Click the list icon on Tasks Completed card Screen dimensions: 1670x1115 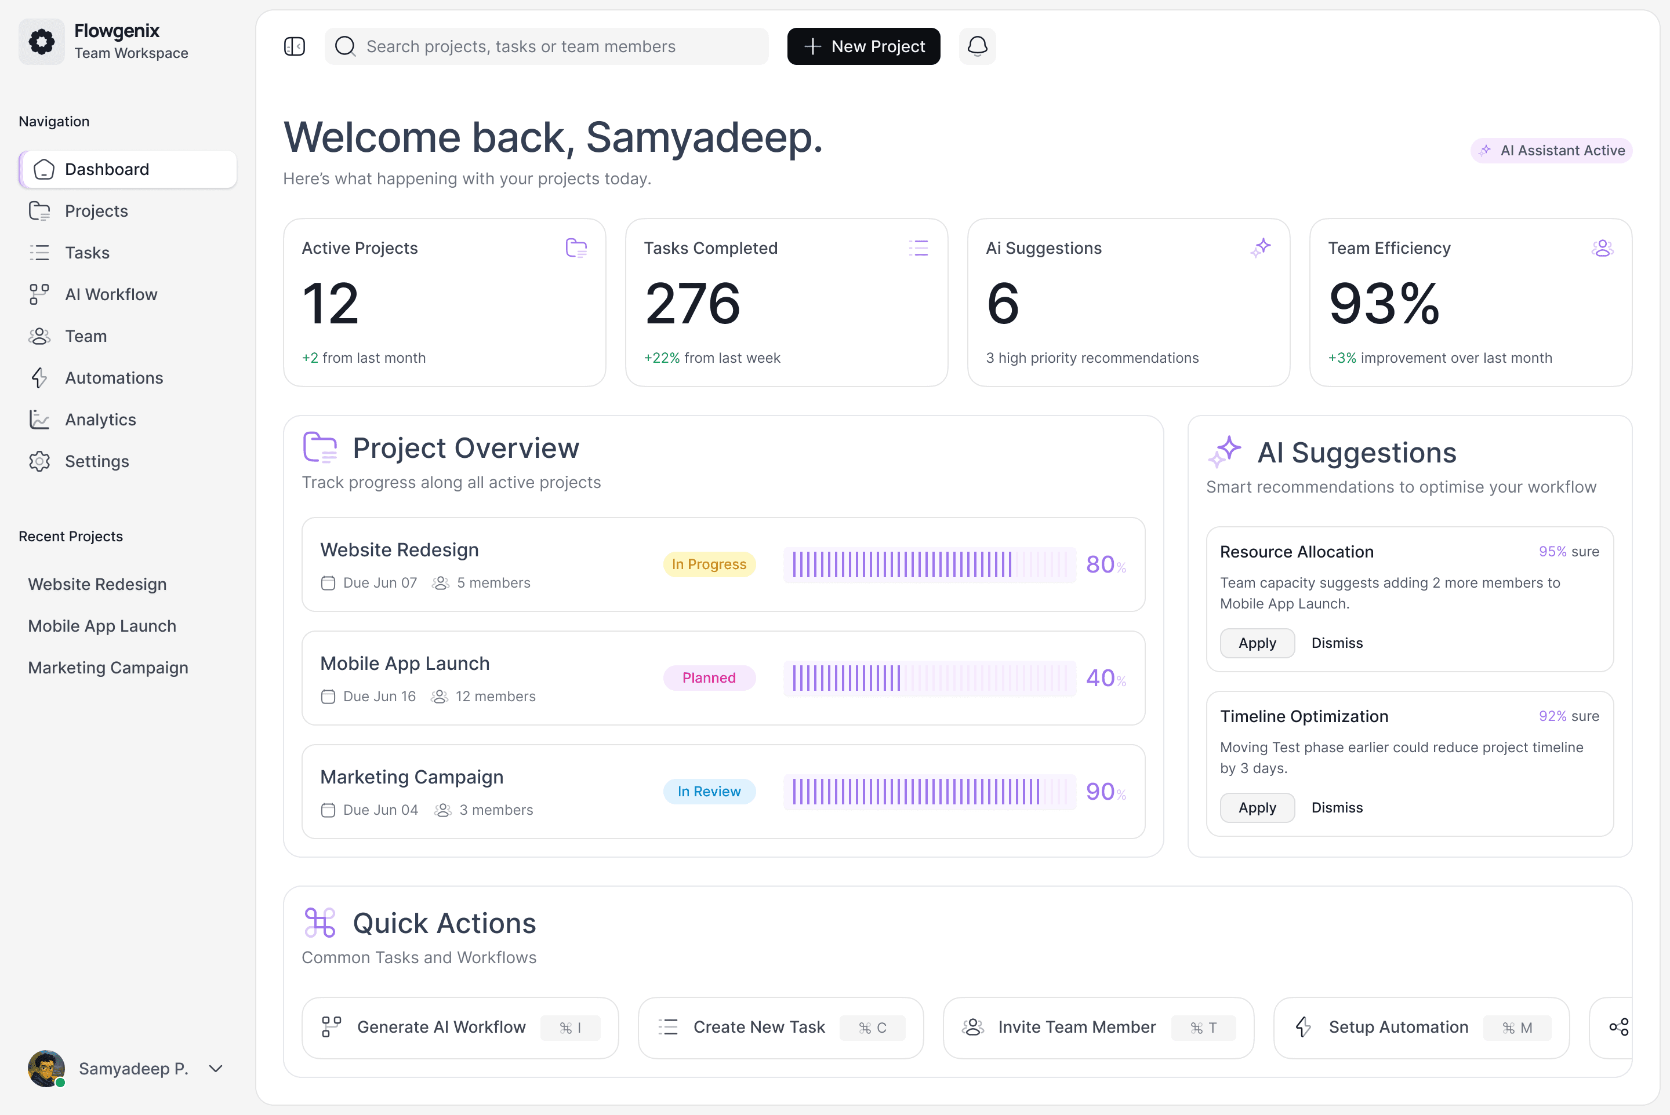coord(919,248)
